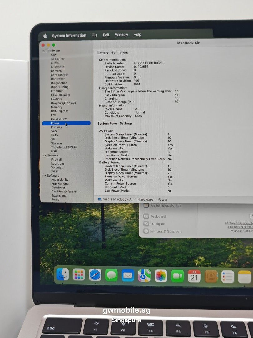Select Fibre Channel in the sidebar
The height and width of the screenshot is (338, 253).
(61, 95)
